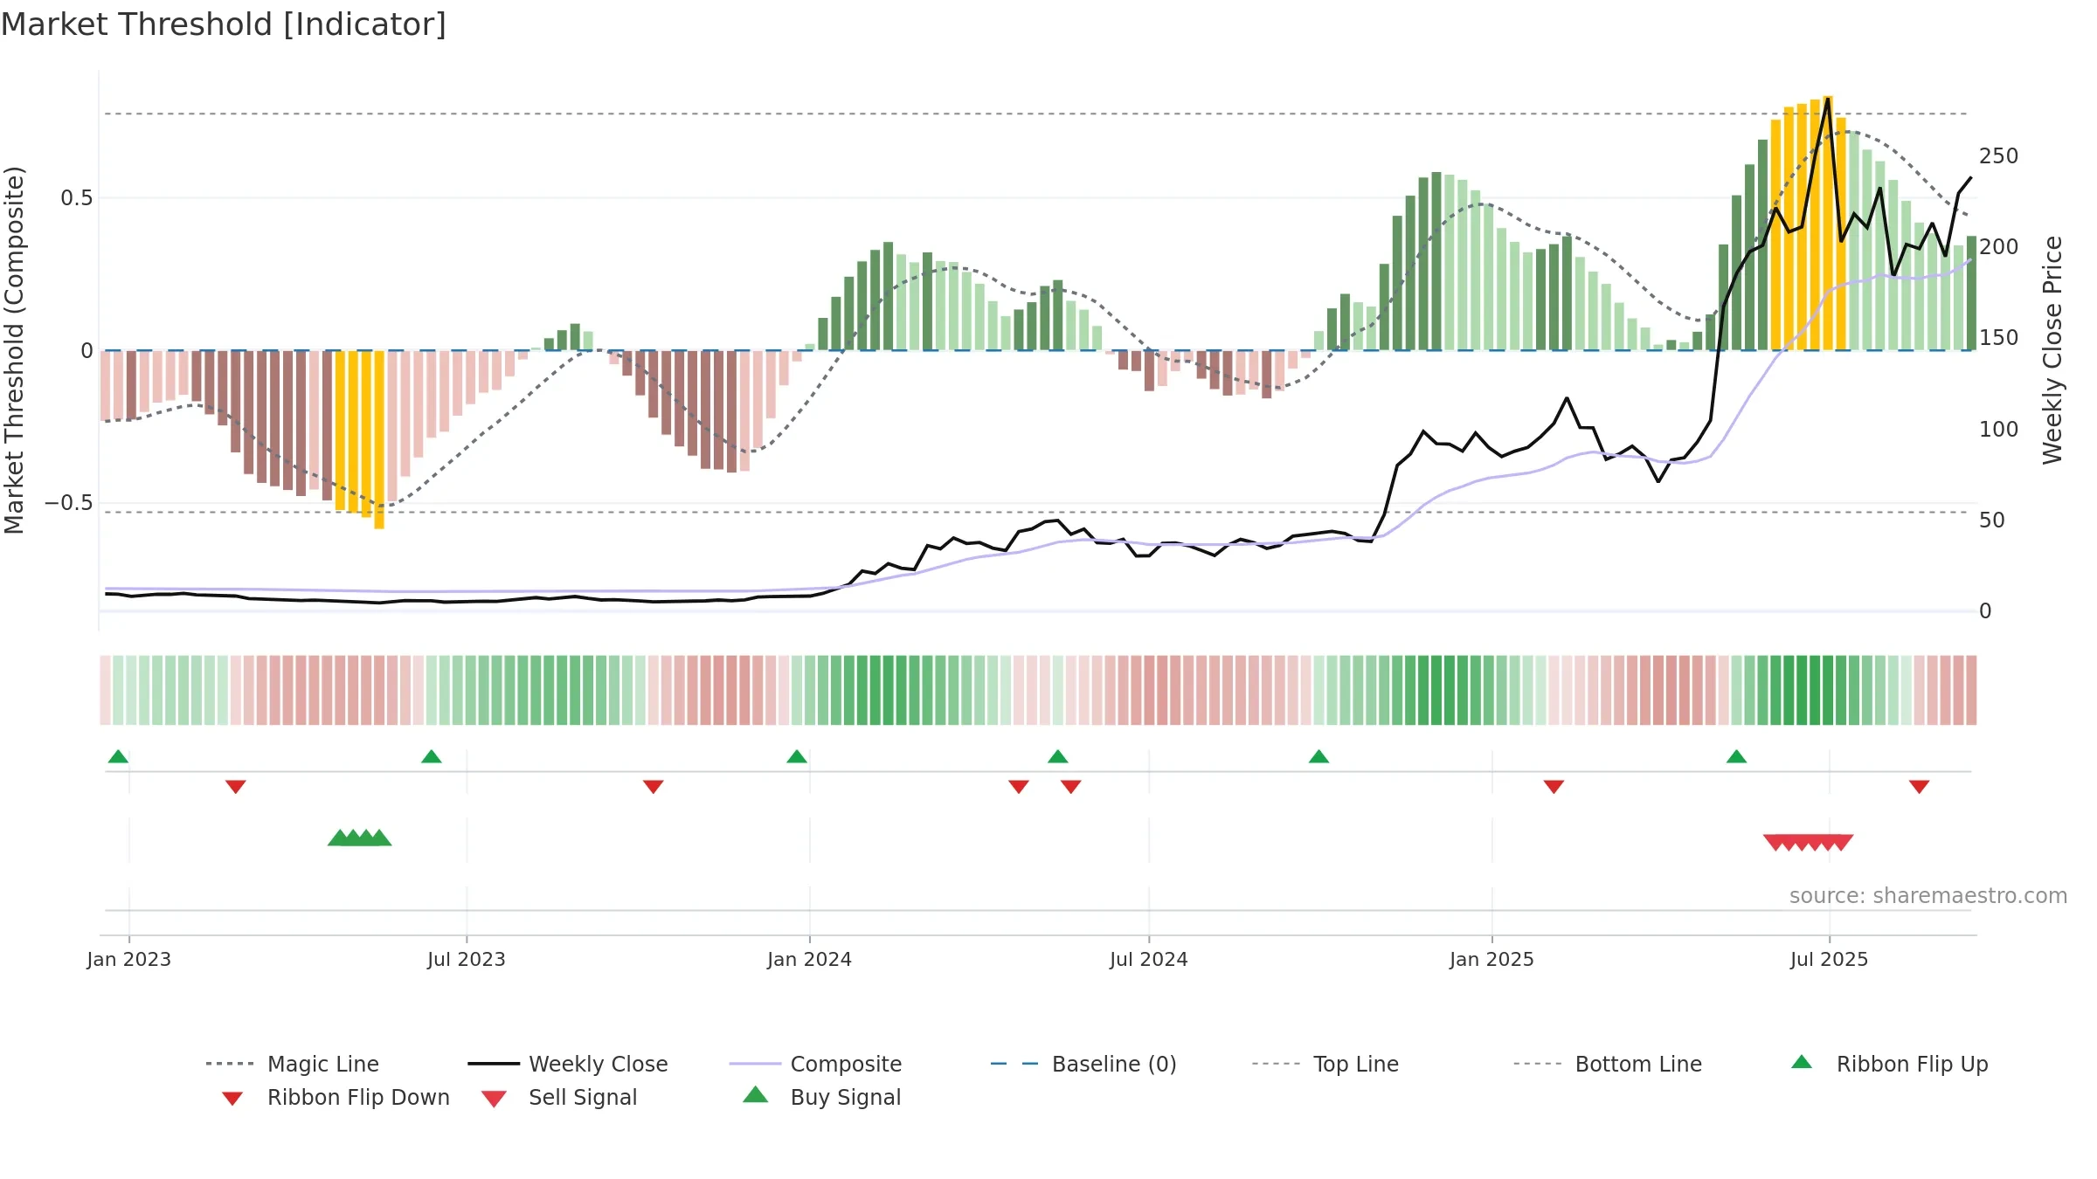Toggle the Baseline (0) legend entry
This screenshot has height=1179, width=2097.
click(1083, 1064)
